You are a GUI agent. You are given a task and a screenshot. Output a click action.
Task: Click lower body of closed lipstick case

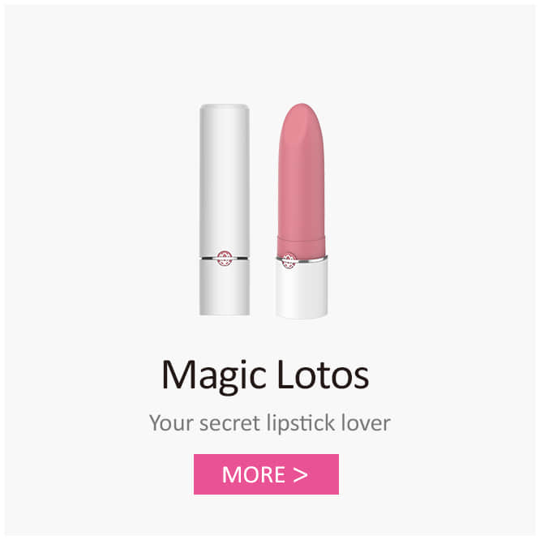pos(225,288)
